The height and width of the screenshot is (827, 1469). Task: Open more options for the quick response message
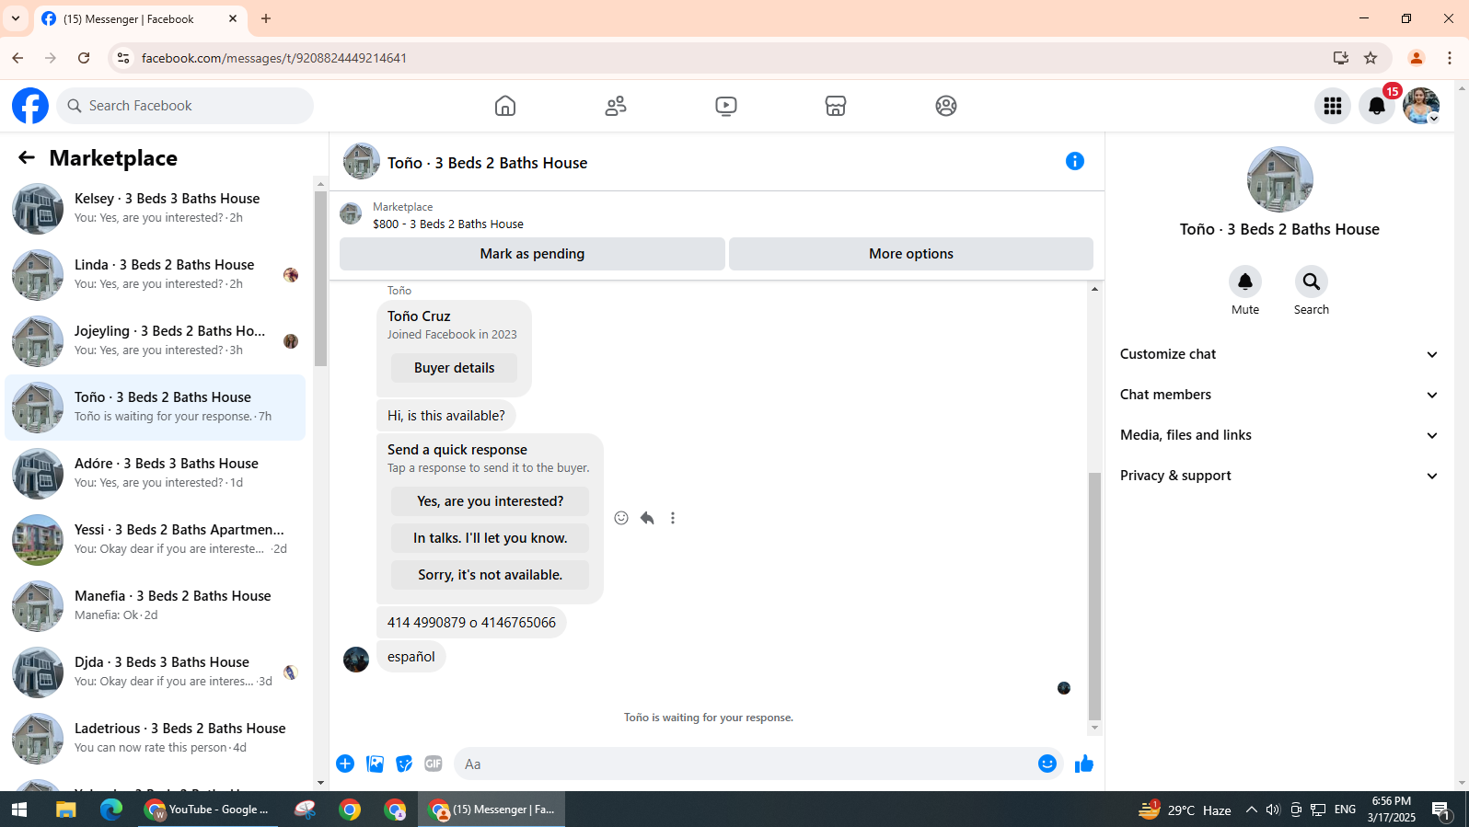pos(673,518)
